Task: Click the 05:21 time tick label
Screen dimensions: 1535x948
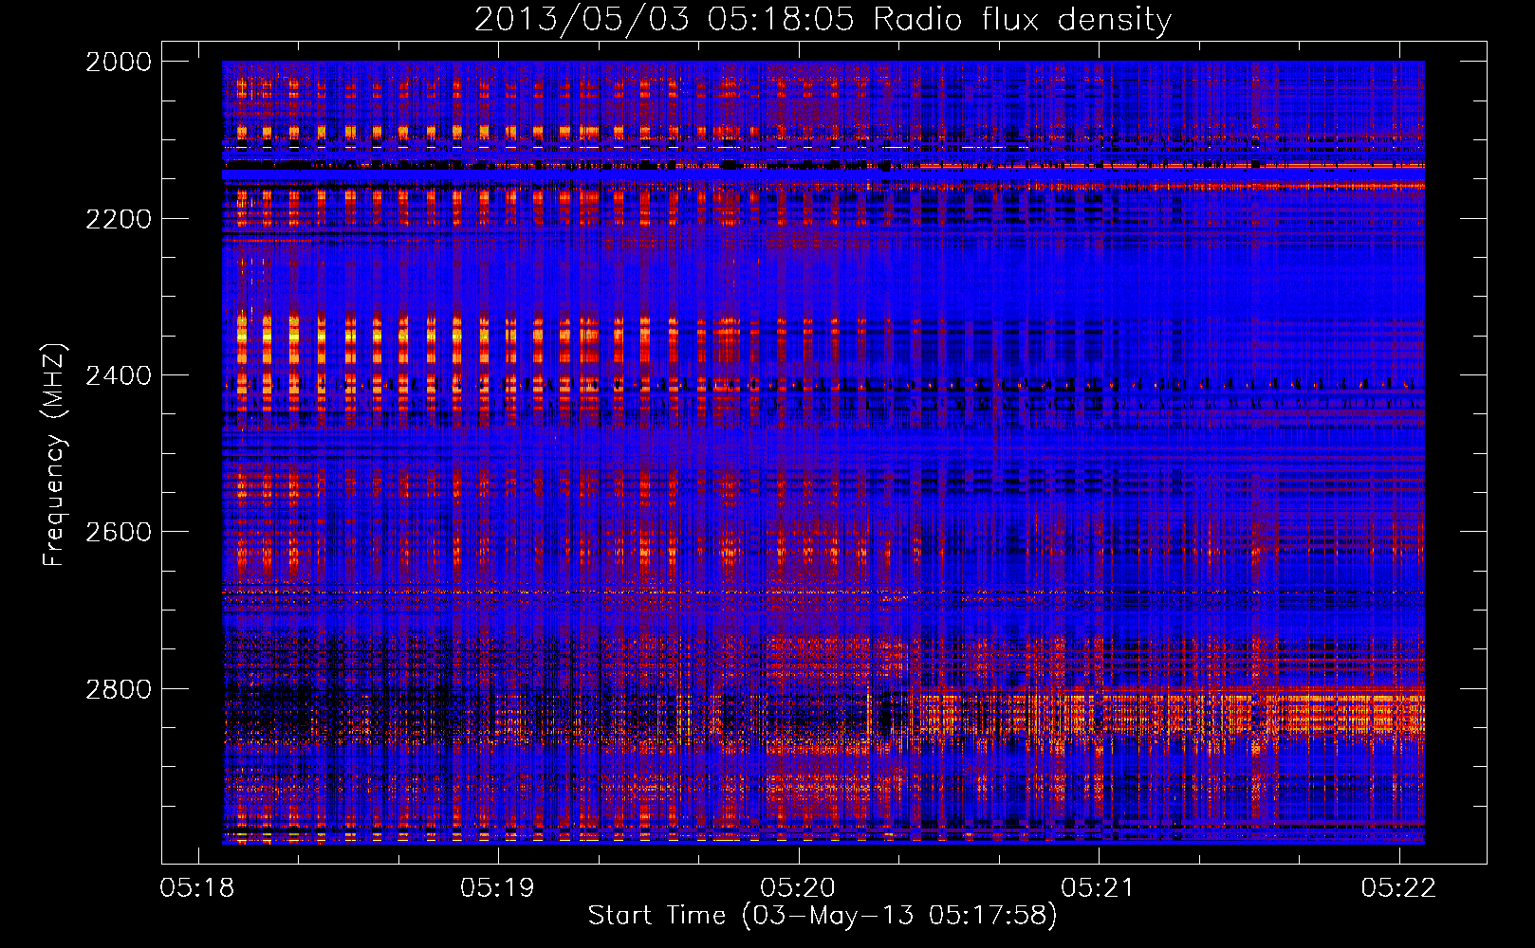Action: [1098, 887]
